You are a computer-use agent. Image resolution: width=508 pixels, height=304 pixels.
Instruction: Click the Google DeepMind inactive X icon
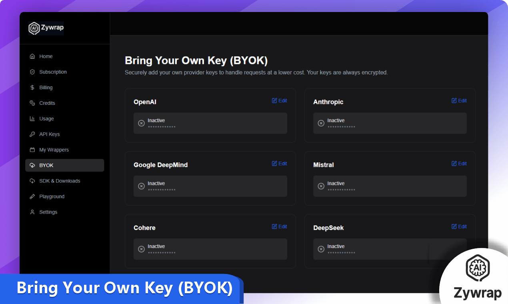(141, 186)
